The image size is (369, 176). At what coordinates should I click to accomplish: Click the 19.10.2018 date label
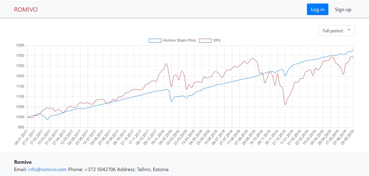256,138
